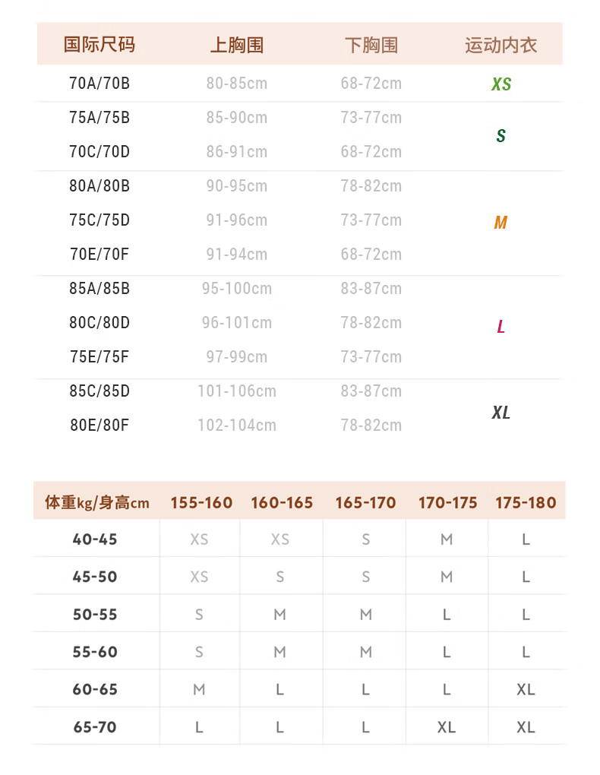This screenshot has height=775, width=600.
Task: Click the 85C/85D size entry
Action: 99,391
